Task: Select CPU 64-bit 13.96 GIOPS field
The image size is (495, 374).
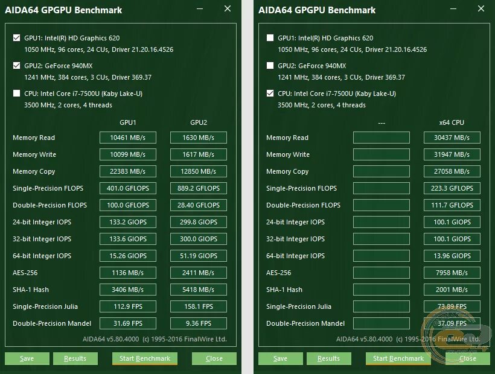Action: tap(452, 256)
